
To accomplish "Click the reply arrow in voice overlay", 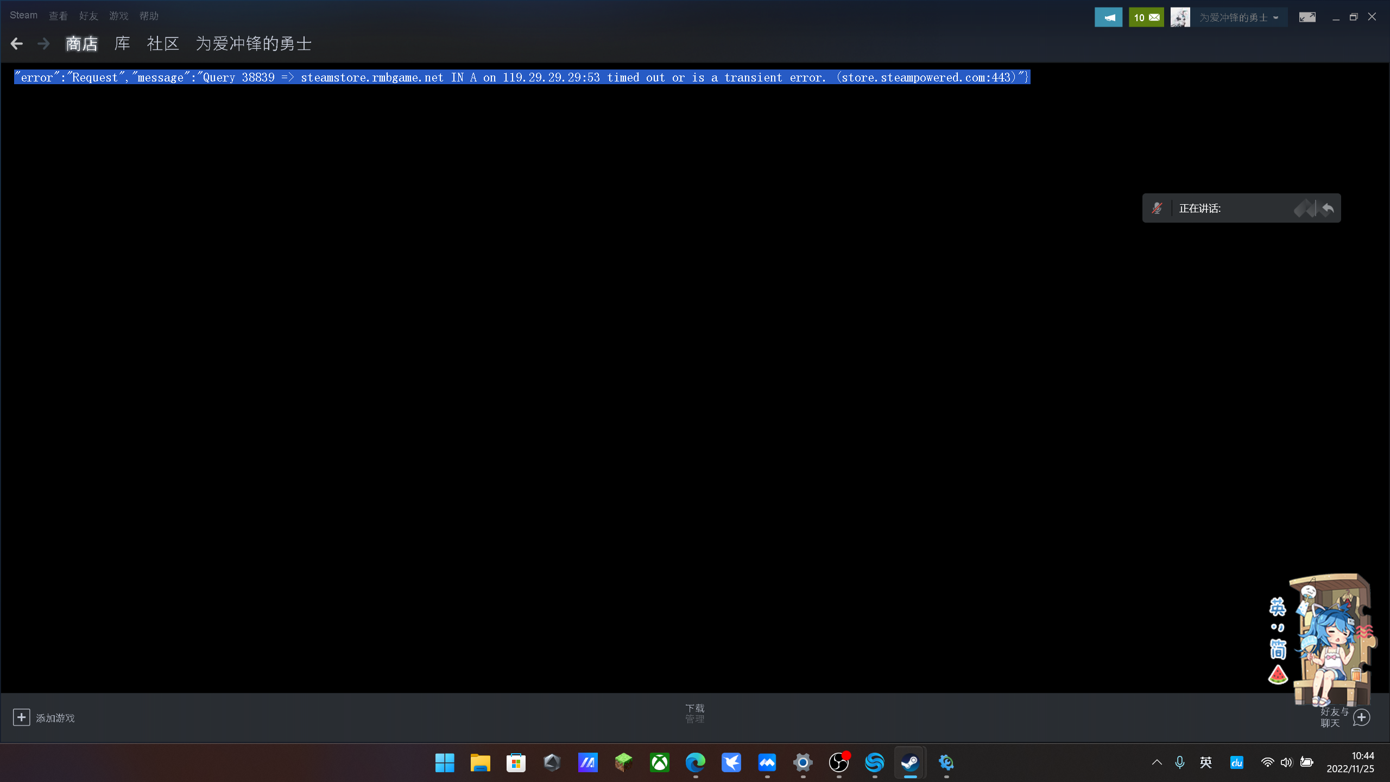I will [x=1328, y=208].
